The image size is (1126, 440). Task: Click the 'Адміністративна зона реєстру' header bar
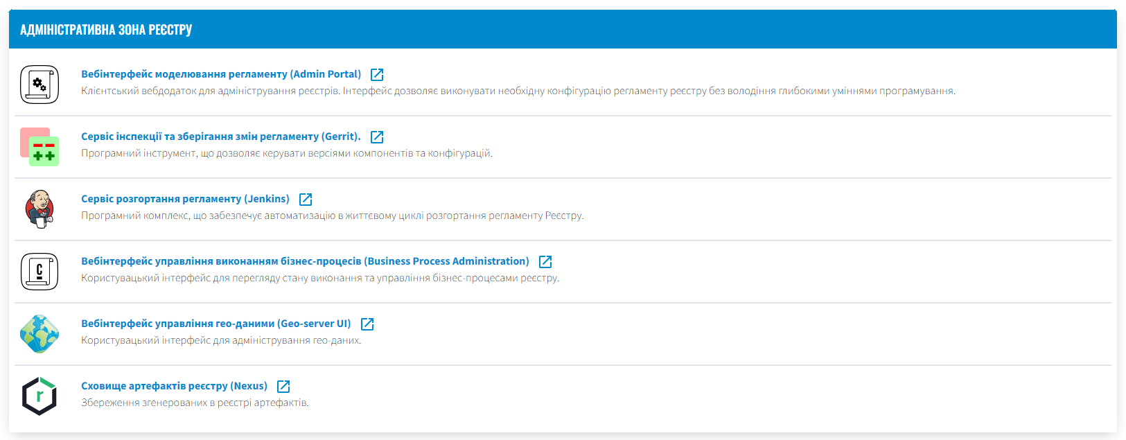tap(563, 29)
